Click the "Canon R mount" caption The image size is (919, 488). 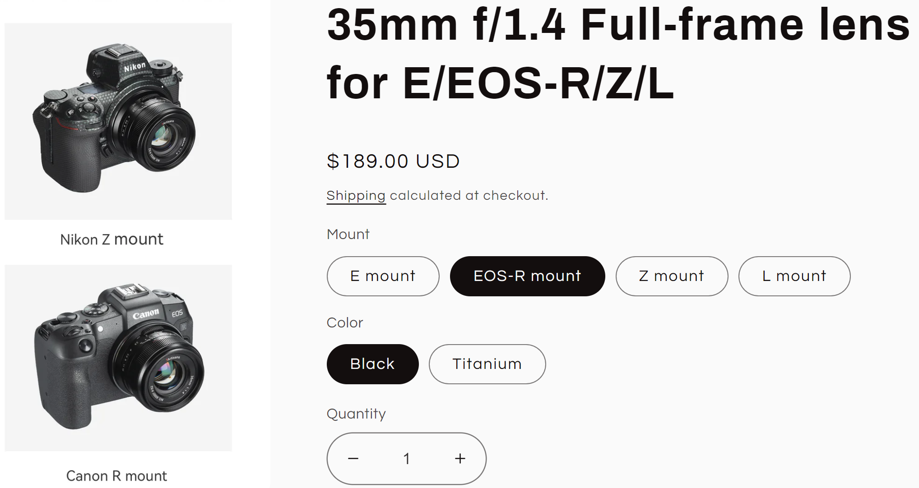(116, 476)
